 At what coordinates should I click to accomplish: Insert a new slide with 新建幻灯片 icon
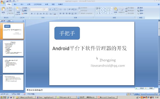pos(18,9)
